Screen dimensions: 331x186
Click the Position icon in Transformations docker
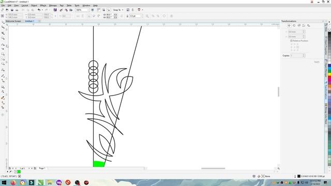coord(289,25)
